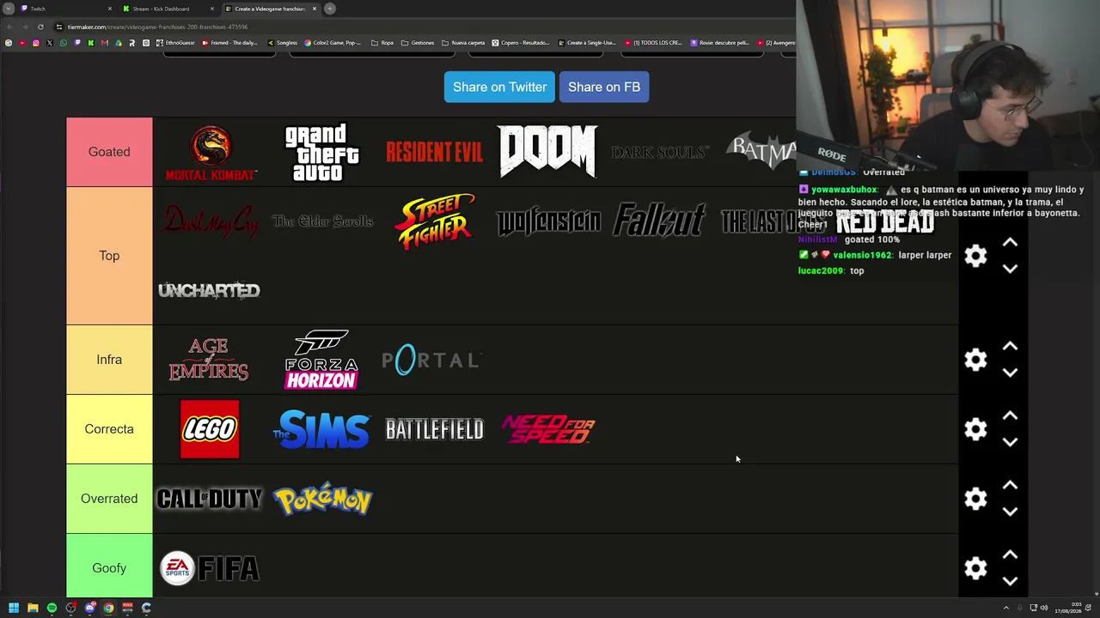Pick the Forza Horizon logo

[321, 360]
